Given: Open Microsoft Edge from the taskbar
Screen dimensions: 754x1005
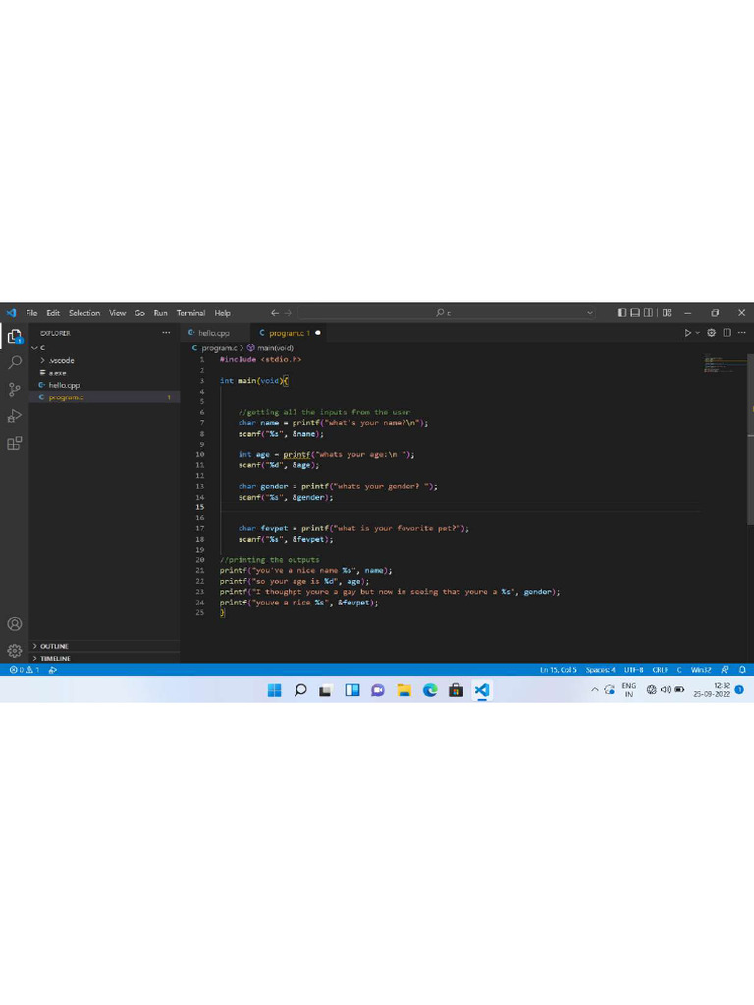Looking at the screenshot, I should 430,690.
